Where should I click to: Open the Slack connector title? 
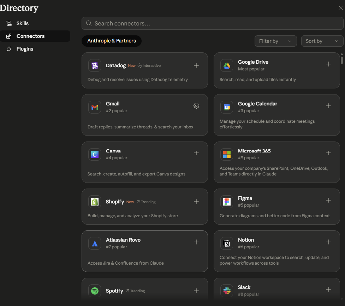tap(244, 287)
